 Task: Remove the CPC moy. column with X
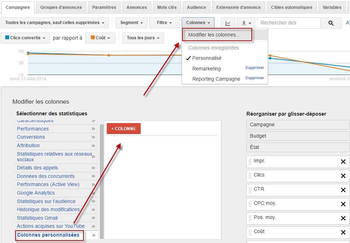(343, 204)
